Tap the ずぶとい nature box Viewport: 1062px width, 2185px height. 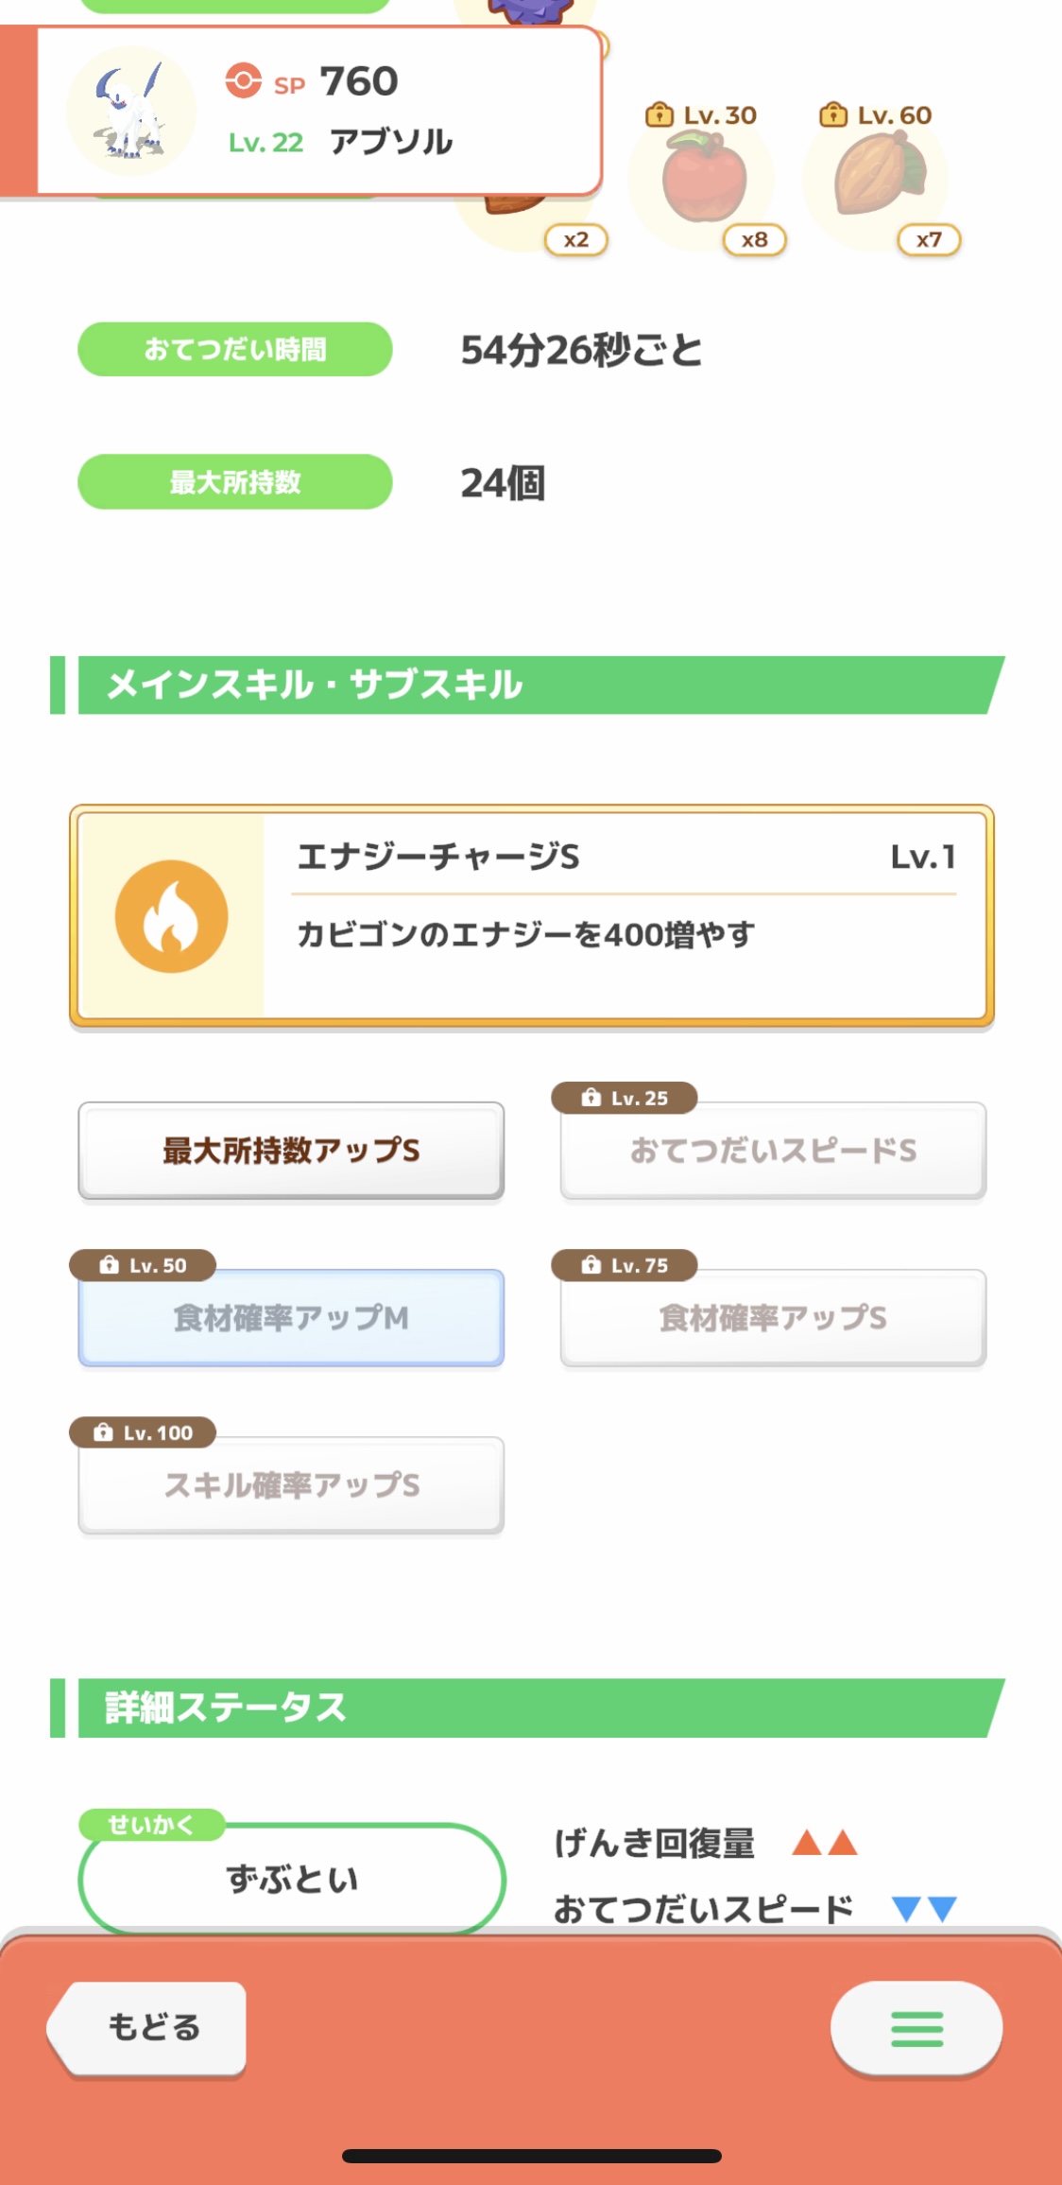tap(292, 1879)
